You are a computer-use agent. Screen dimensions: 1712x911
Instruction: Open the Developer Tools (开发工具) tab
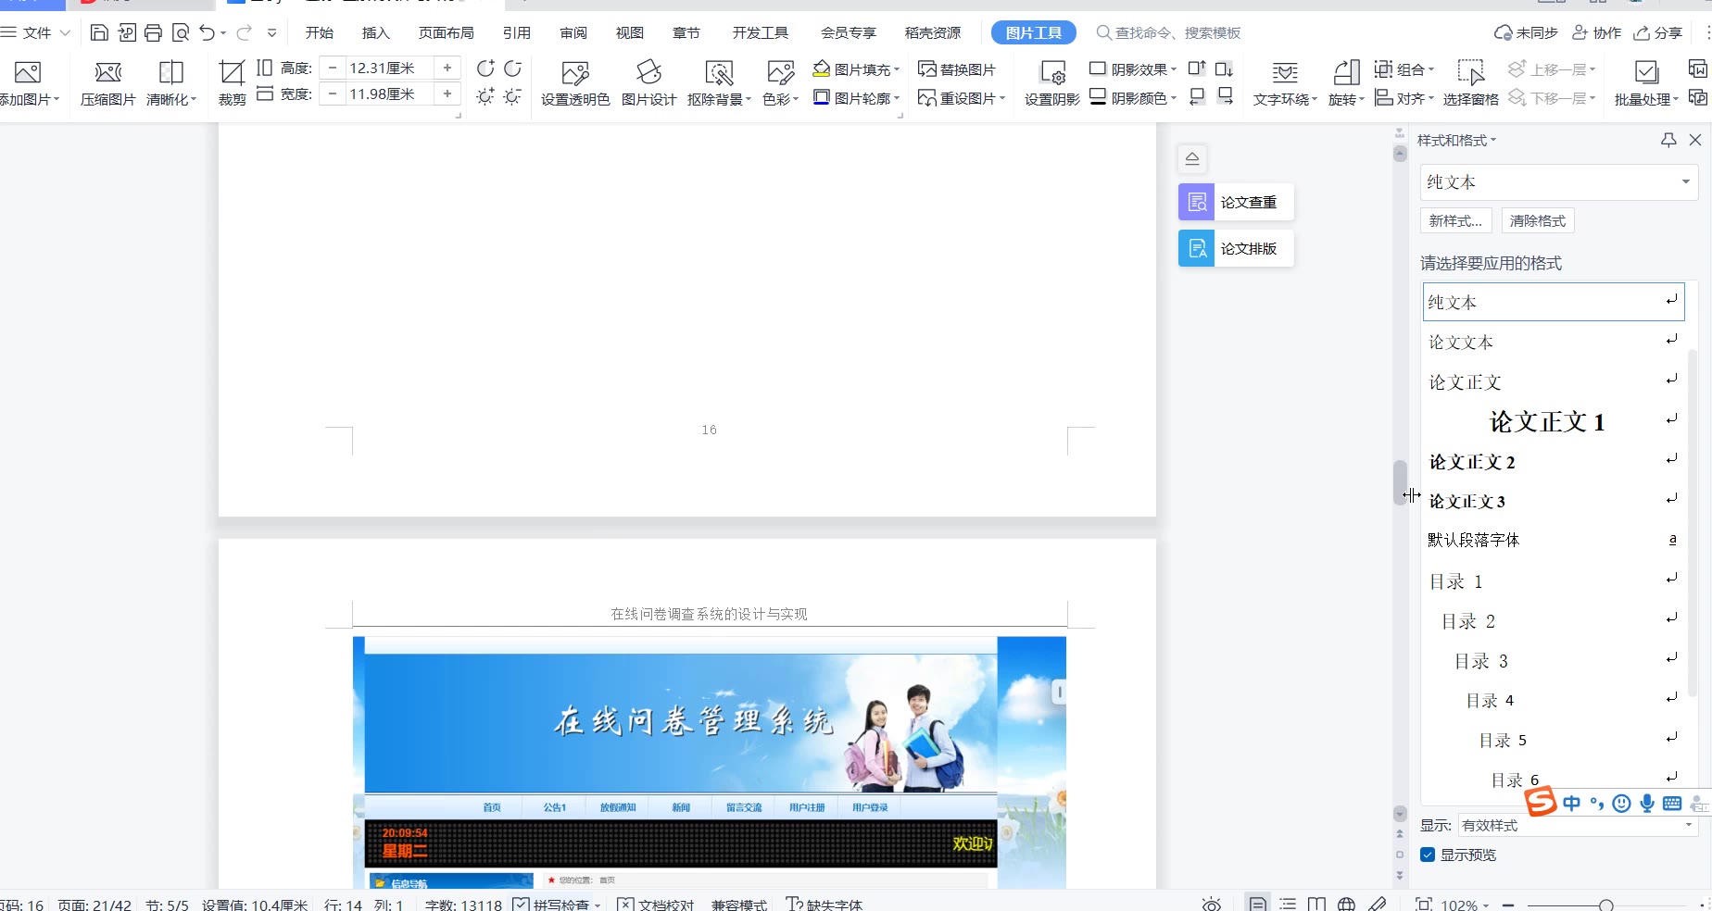761,32
